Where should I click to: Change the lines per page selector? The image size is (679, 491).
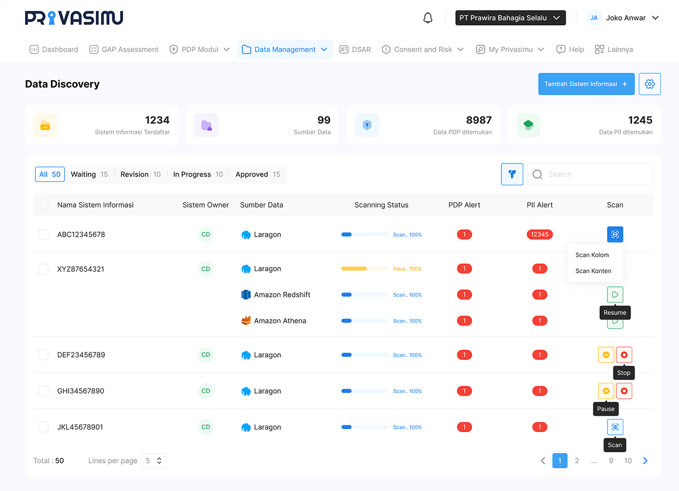tap(154, 461)
